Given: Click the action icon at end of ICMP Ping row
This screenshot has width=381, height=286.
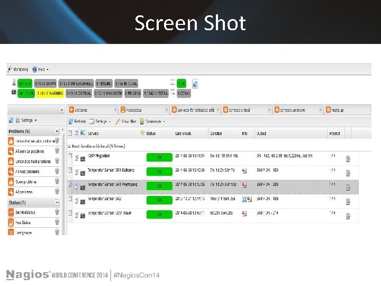Looking at the screenshot, I should (x=348, y=159).
